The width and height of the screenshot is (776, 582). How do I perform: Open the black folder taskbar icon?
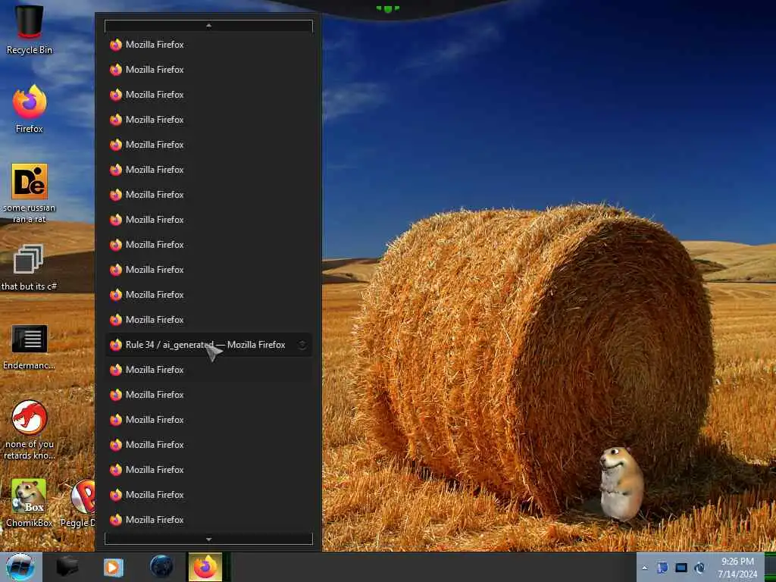point(67,567)
